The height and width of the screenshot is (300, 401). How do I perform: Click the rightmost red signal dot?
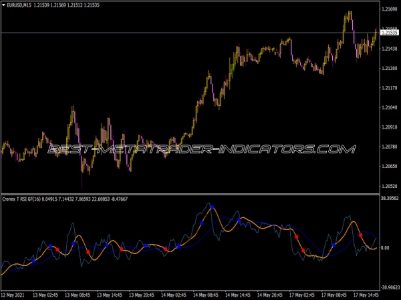(x=361, y=235)
